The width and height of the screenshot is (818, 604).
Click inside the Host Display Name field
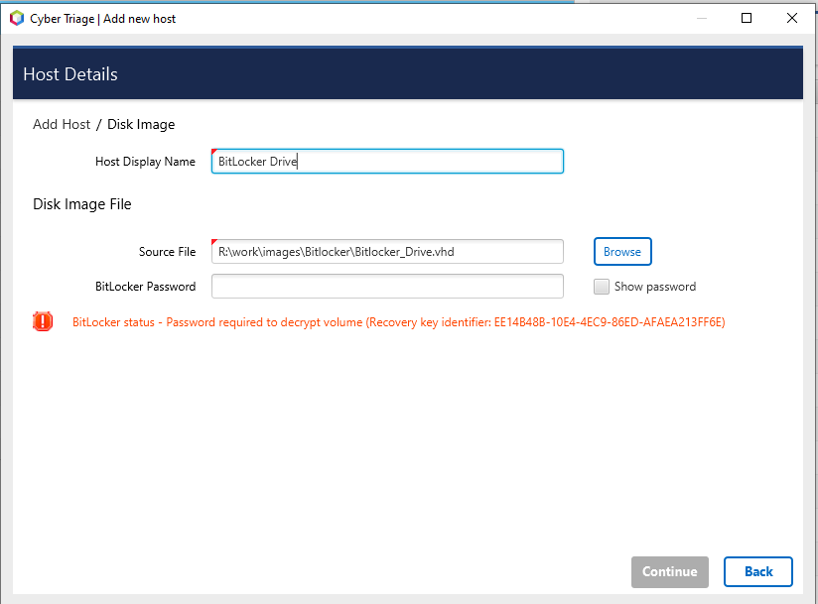387,161
